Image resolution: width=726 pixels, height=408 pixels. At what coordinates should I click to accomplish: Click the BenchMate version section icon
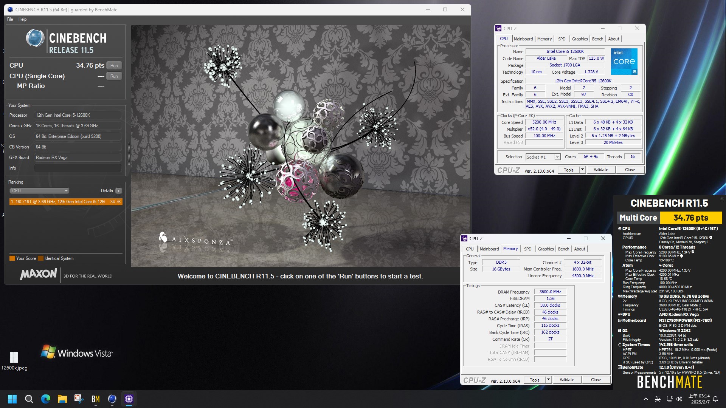(x=619, y=367)
